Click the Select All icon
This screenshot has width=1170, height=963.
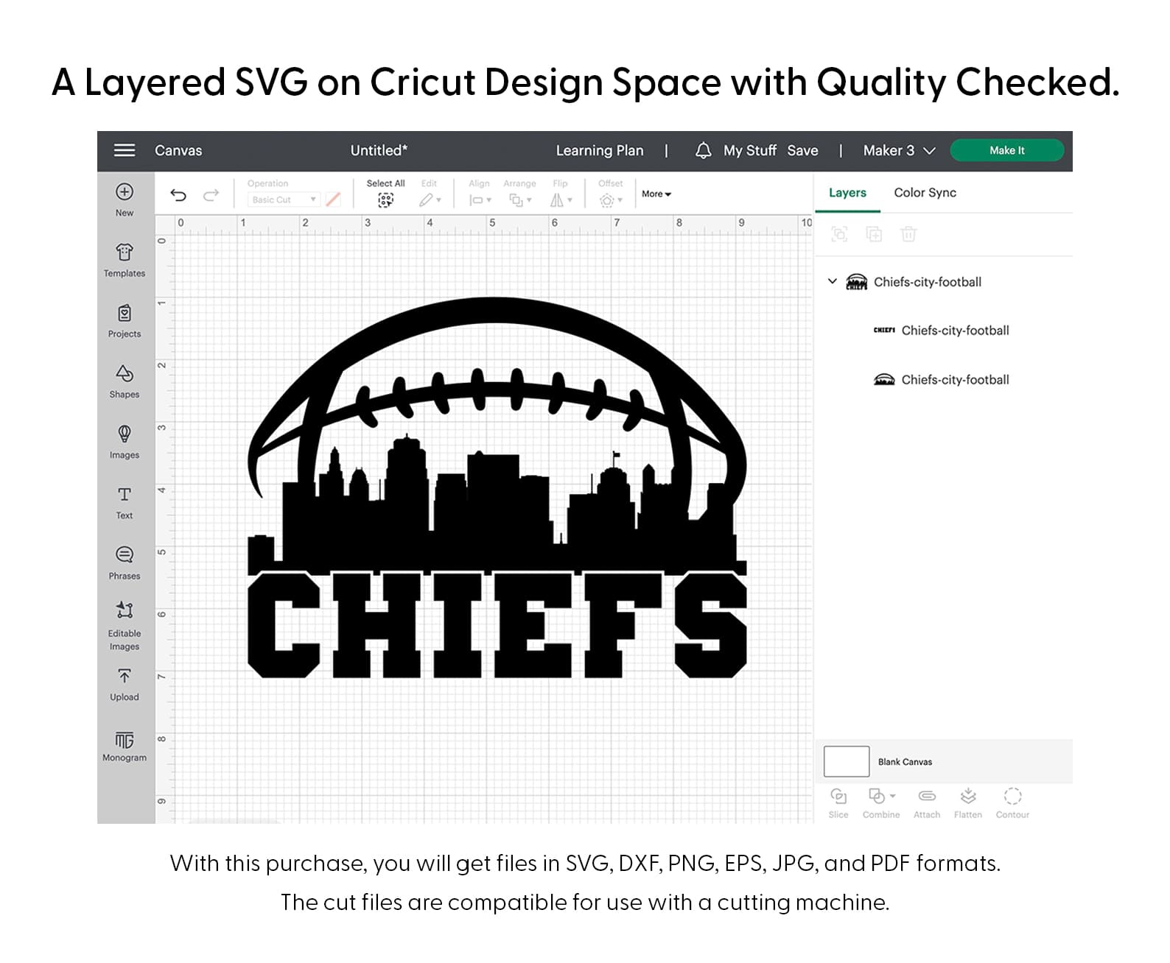385,200
